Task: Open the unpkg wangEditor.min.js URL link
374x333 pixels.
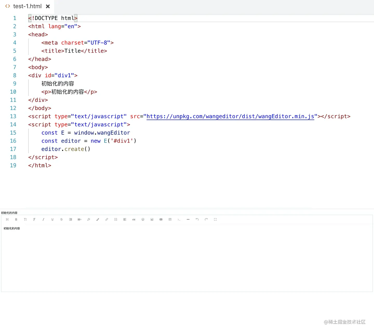Action: click(230, 116)
